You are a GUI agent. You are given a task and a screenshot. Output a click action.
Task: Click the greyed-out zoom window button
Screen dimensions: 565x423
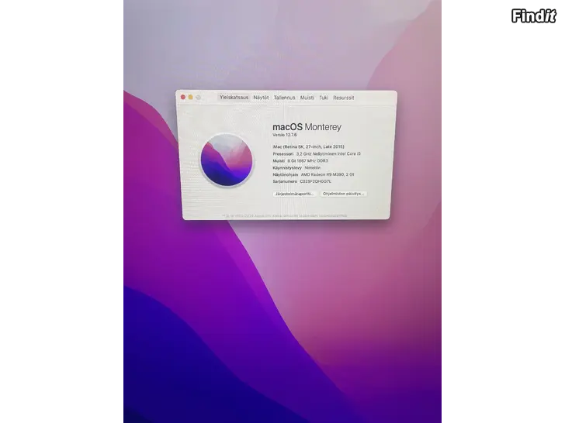199,98
